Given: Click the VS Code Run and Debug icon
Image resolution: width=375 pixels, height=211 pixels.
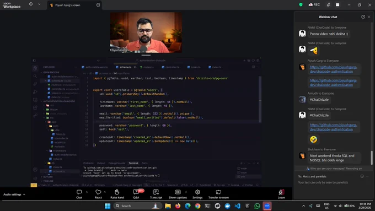Looking at the screenshot, I should coord(35,92).
